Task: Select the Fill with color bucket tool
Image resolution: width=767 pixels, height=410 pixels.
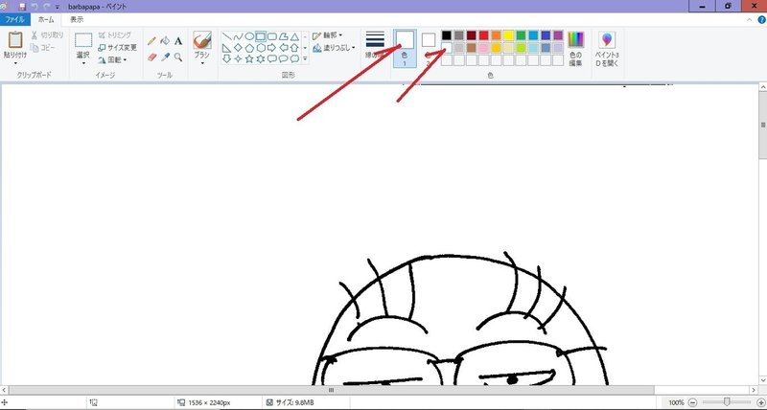Action: [x=165, y=41]
